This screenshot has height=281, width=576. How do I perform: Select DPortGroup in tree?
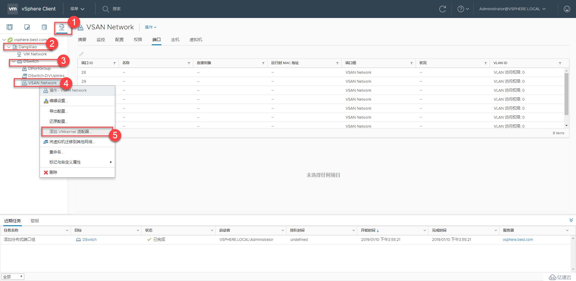[39, 69]
